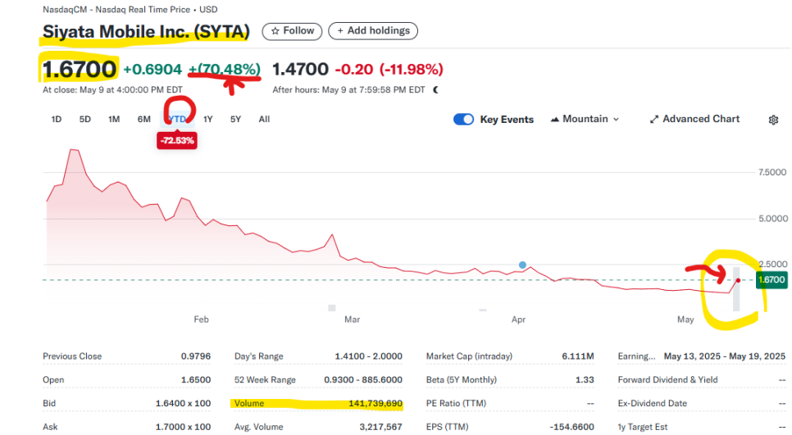
Task: Click the May x-axis label
Action: [685, 319]
